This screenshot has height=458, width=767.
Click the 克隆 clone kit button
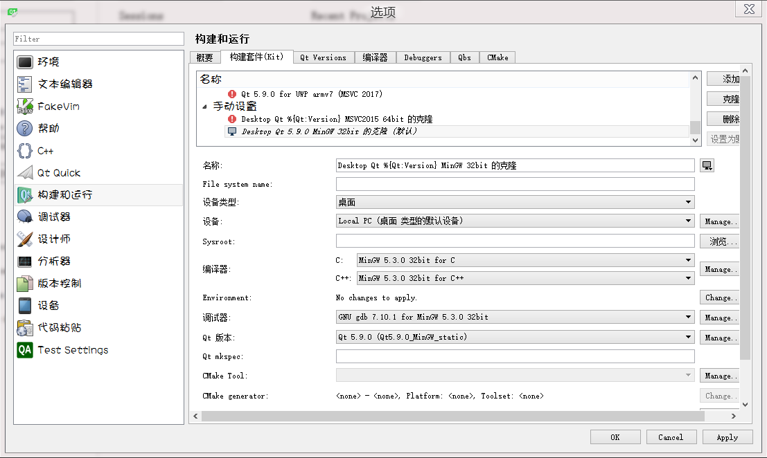click(x=723, y=99)
